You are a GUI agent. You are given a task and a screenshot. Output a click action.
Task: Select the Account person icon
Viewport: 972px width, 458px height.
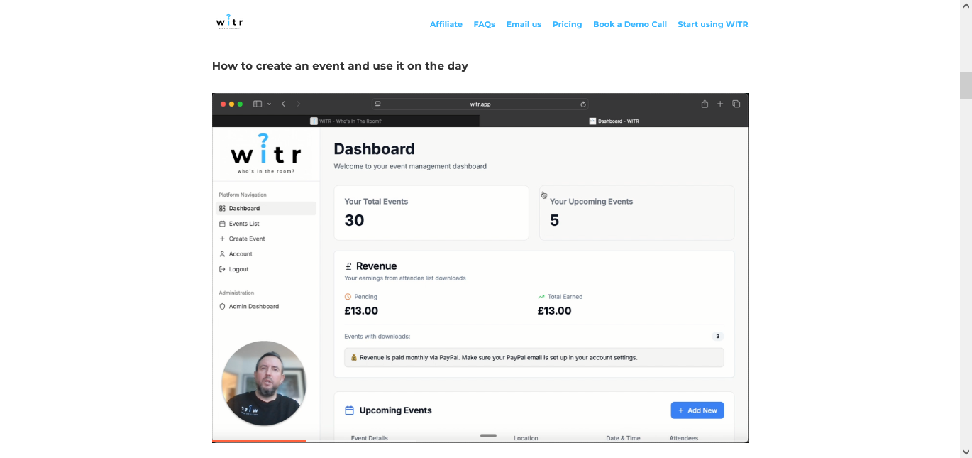point(223,253)
